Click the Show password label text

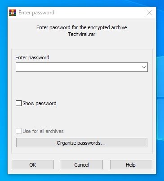coord(40,103)
